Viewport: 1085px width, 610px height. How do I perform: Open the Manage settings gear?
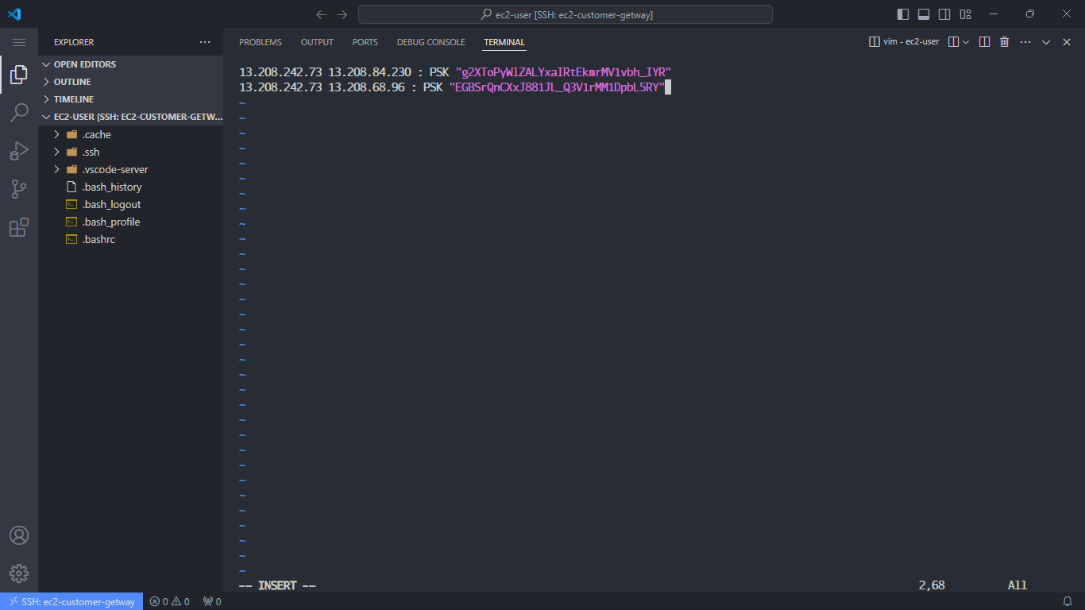click(x=19, y=573)
